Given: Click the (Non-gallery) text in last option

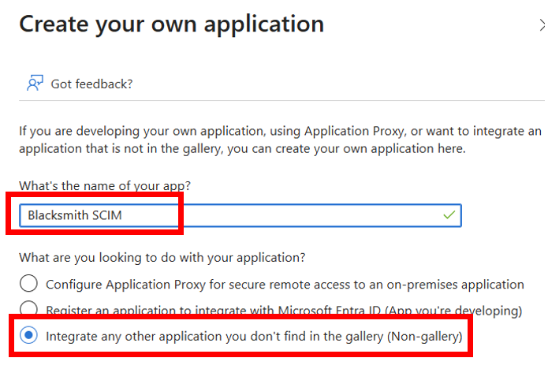Looking at the screenshot, I should click(425, 336).
